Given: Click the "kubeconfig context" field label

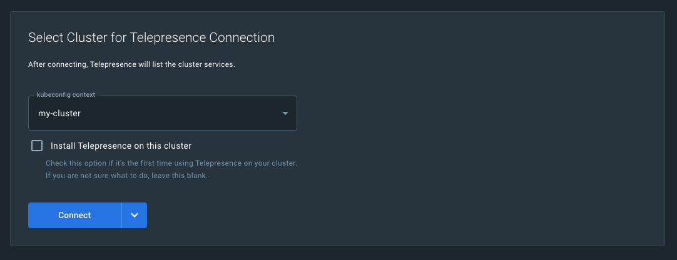Looking at the screenshot, I should (x=66, y=94).
